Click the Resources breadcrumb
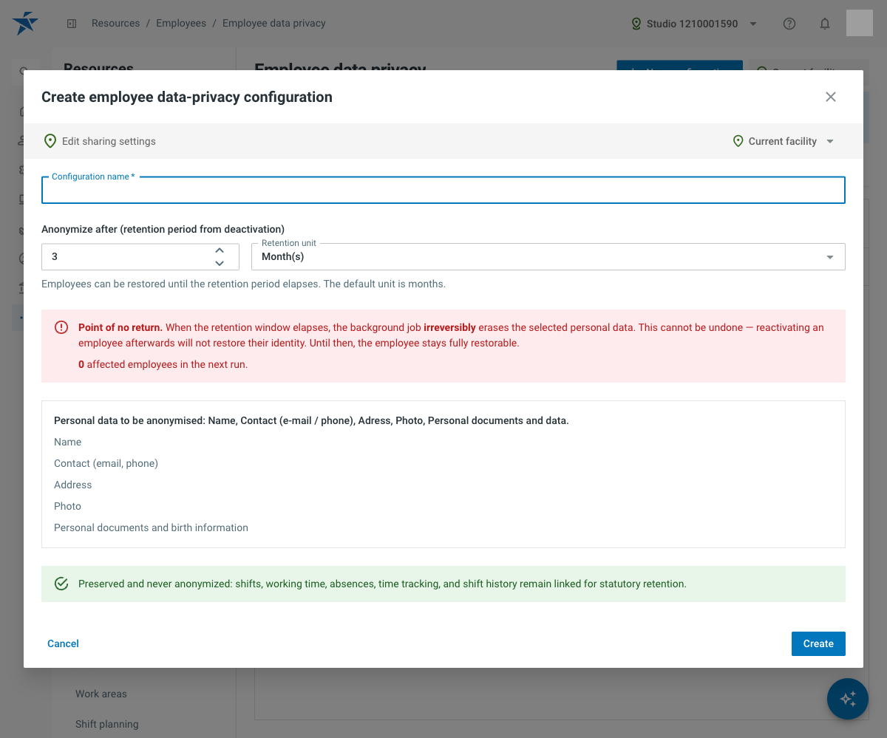887x738 pixels. [115, 23]
